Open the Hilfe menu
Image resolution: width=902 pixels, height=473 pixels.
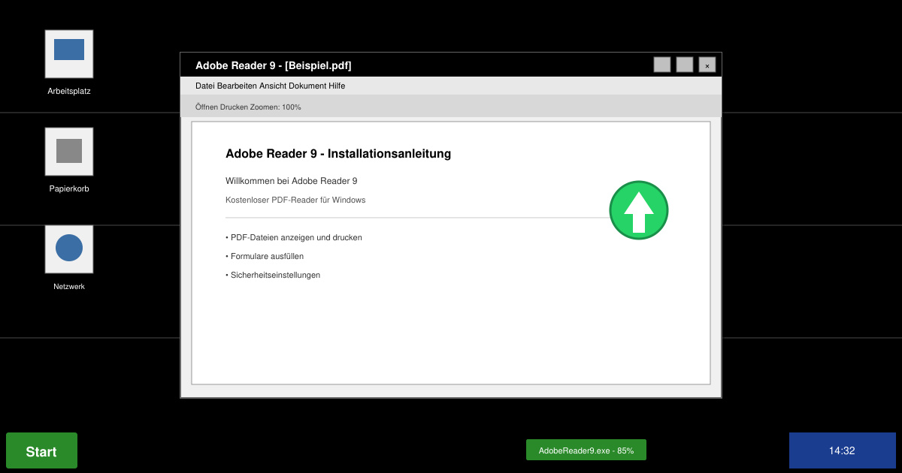coord(337,86)
